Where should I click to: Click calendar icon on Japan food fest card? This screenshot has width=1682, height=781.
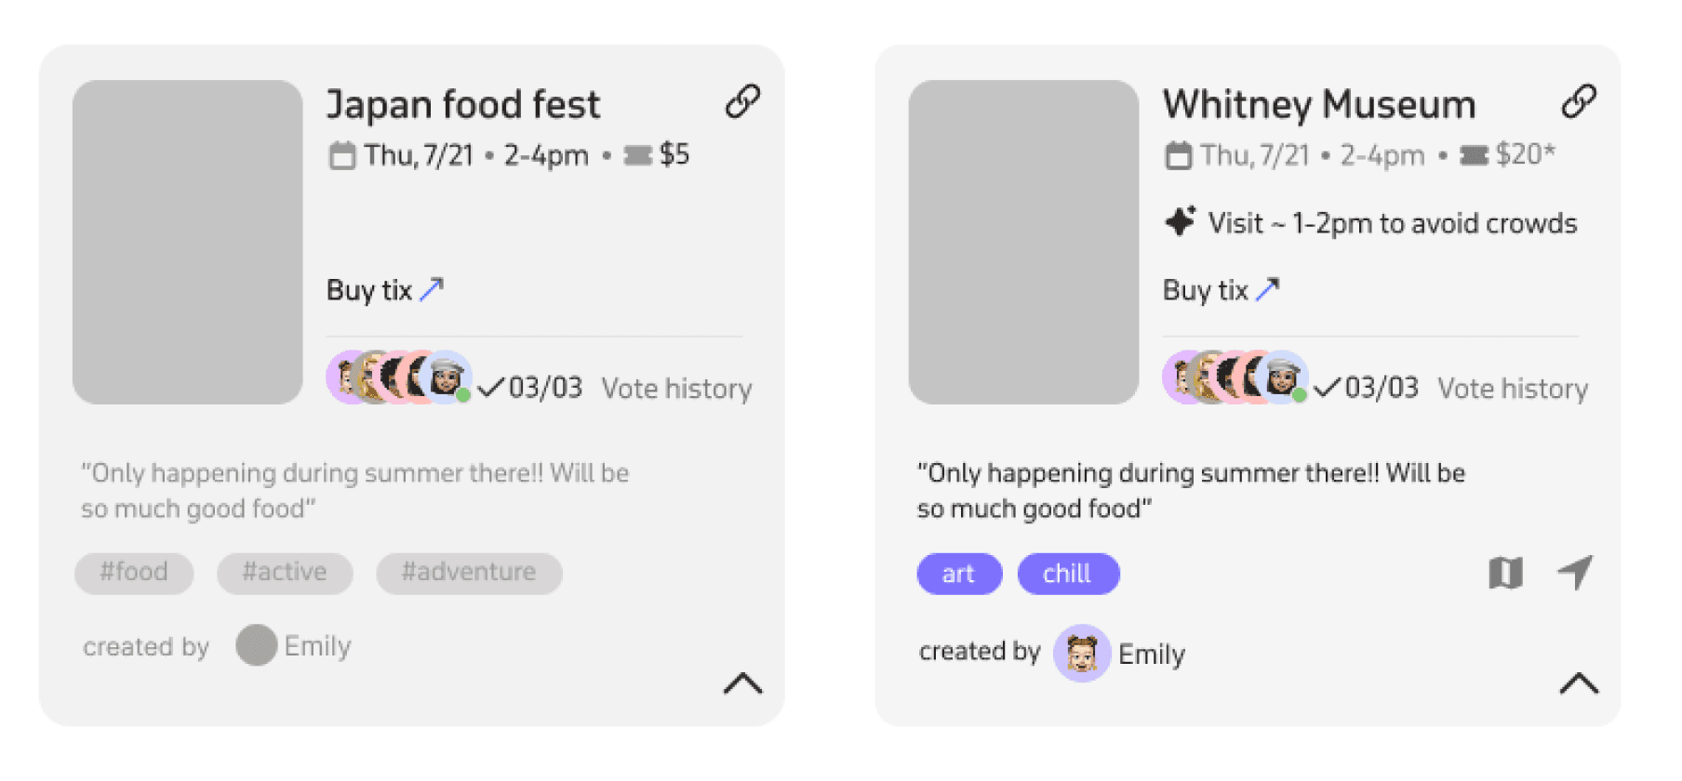click(x=341, y=155)
